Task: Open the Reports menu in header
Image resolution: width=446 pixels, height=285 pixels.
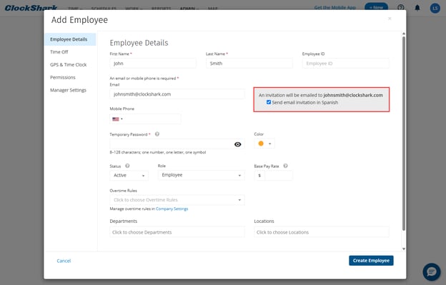Action: [x=161, y=9]
